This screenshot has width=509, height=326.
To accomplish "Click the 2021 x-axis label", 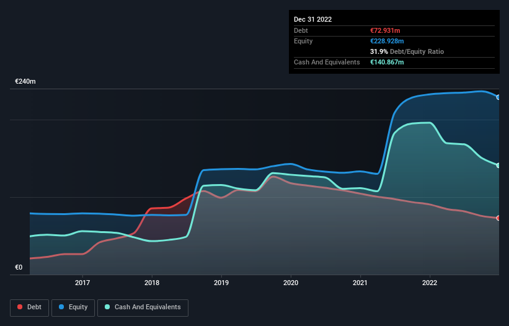I will tap(360, 283).
